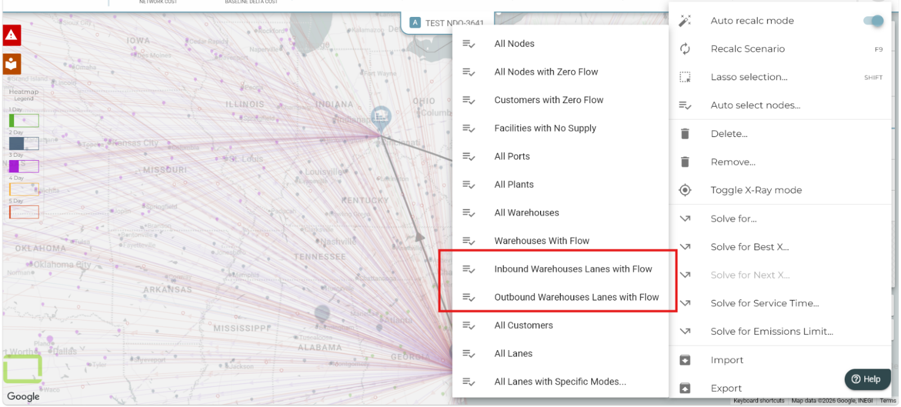The height and width of the screenshot is (407, 901).
Task: Click the list-check icon beside All Customers
Action: (469, 326)
